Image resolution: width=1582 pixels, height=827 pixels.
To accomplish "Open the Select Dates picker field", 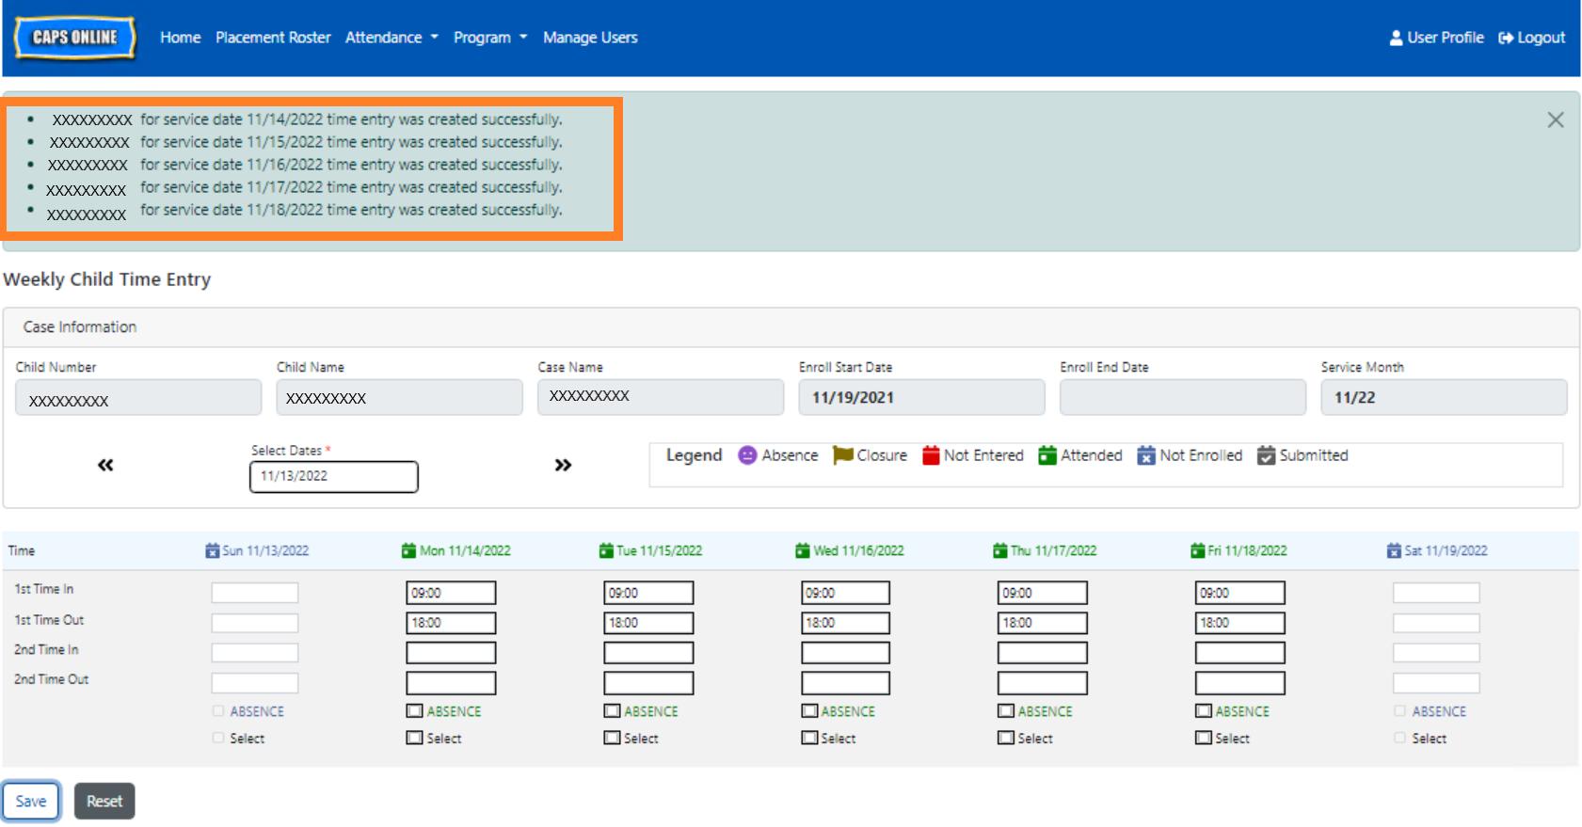I will pyautogui.click(x=333, y=476).
